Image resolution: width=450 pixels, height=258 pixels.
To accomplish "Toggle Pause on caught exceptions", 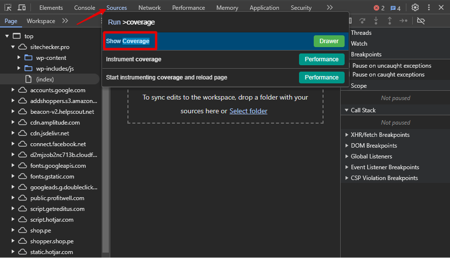I will point(388,75).
